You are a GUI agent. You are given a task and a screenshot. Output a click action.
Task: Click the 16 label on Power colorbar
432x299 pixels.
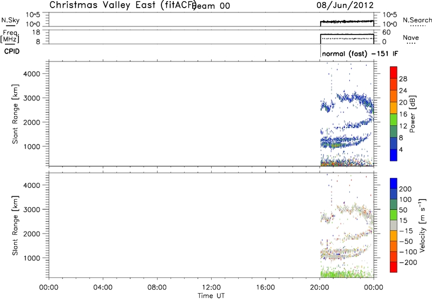[x=403, y=114]
